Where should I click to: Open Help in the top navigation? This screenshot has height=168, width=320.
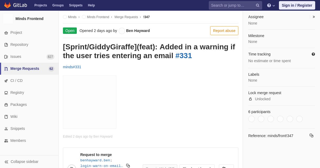91,5
